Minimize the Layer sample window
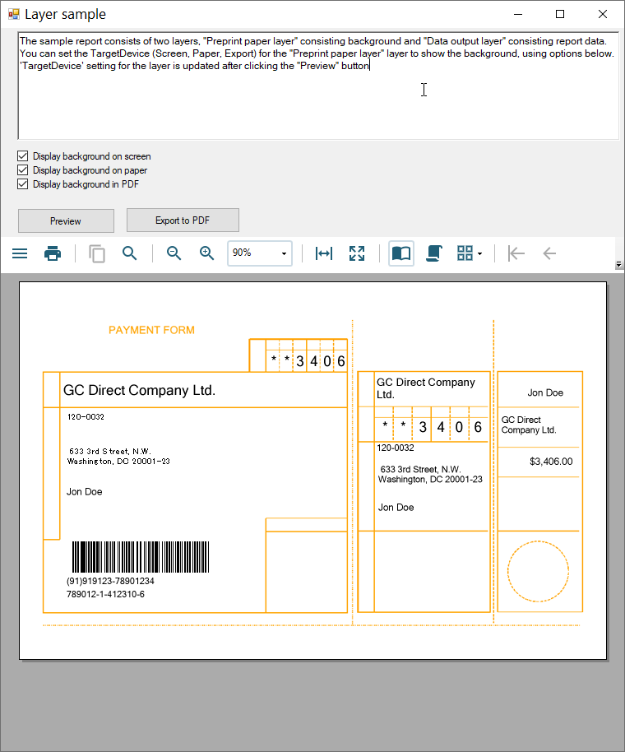Screen dimensions: 625x752 518,14
